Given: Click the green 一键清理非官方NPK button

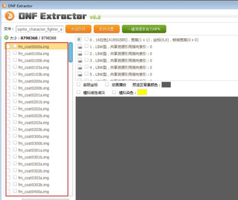Looking at the screenshot, I should click(x=144, y=29).
